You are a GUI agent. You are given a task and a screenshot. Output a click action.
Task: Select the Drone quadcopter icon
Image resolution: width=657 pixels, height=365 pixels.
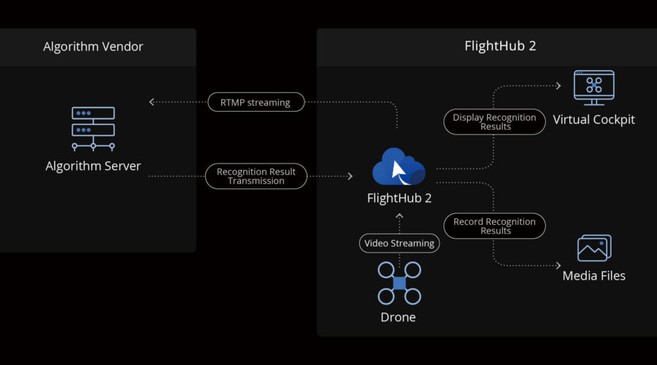[399, 283]
